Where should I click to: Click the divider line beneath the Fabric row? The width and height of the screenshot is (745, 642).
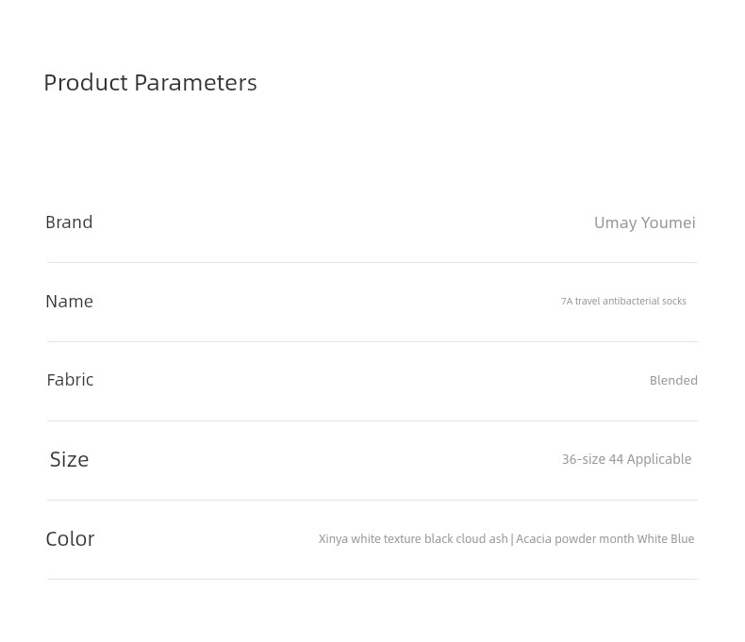372,420
